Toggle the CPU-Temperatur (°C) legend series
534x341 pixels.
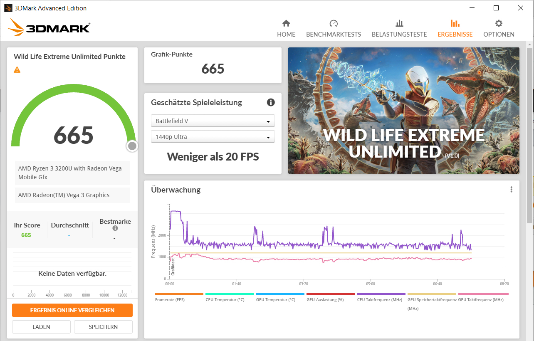coord(230,298)
